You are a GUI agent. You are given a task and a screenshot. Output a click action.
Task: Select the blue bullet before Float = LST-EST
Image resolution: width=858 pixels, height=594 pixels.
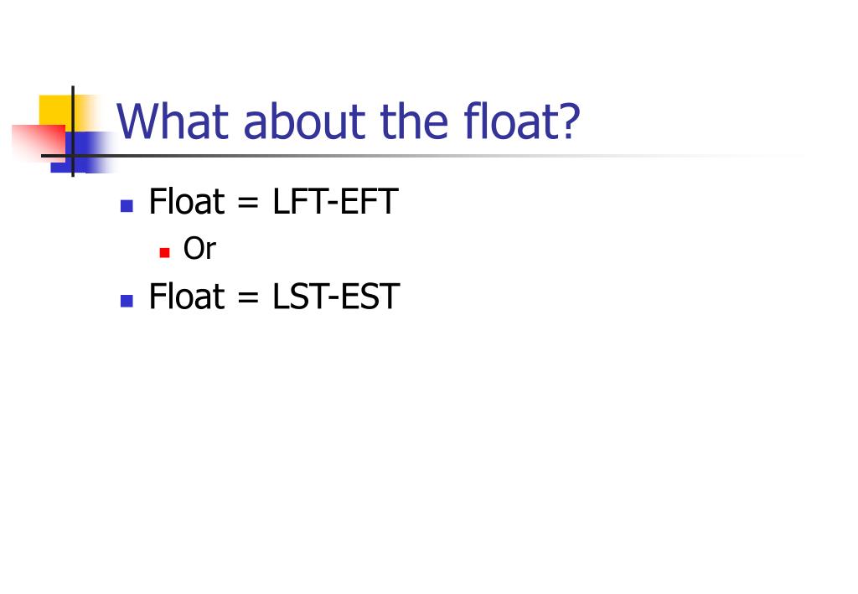(x=127, y=301)
